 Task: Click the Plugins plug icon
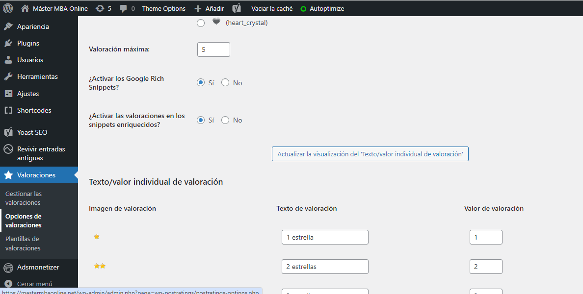[8, 43]
